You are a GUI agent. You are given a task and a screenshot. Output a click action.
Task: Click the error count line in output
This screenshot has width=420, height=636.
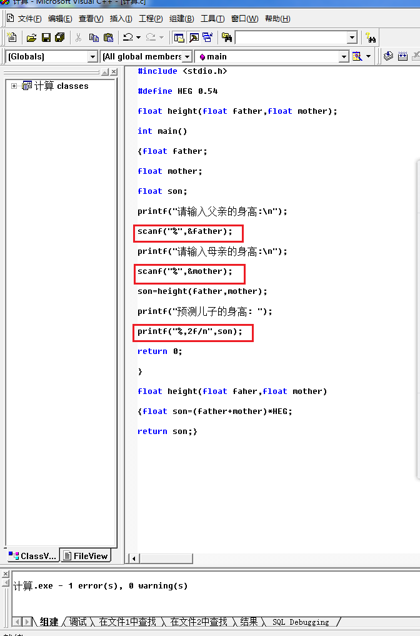(x=101, y=586)
